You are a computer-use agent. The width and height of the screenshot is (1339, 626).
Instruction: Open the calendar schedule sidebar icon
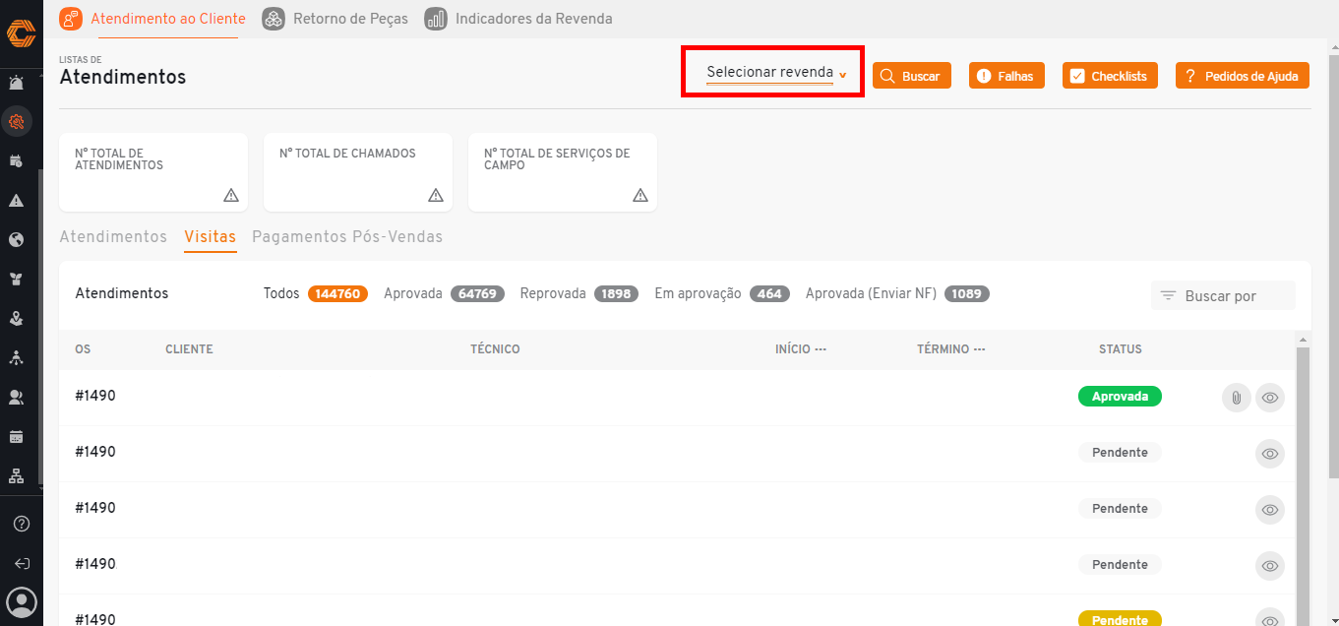[17, 437]
